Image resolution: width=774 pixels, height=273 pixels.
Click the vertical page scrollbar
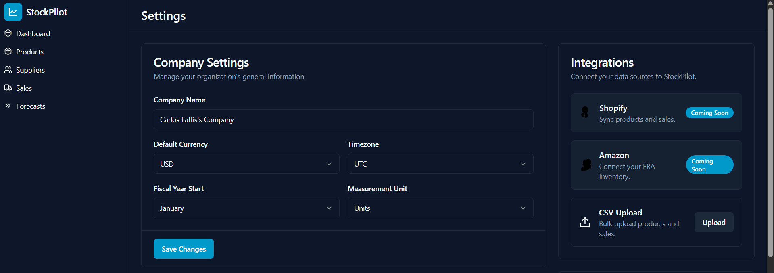point(770,133)
